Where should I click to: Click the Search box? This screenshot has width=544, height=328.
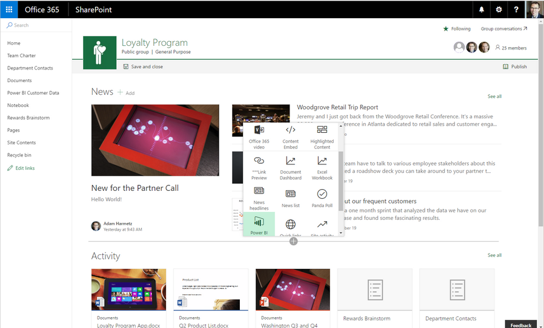[36, 25]
